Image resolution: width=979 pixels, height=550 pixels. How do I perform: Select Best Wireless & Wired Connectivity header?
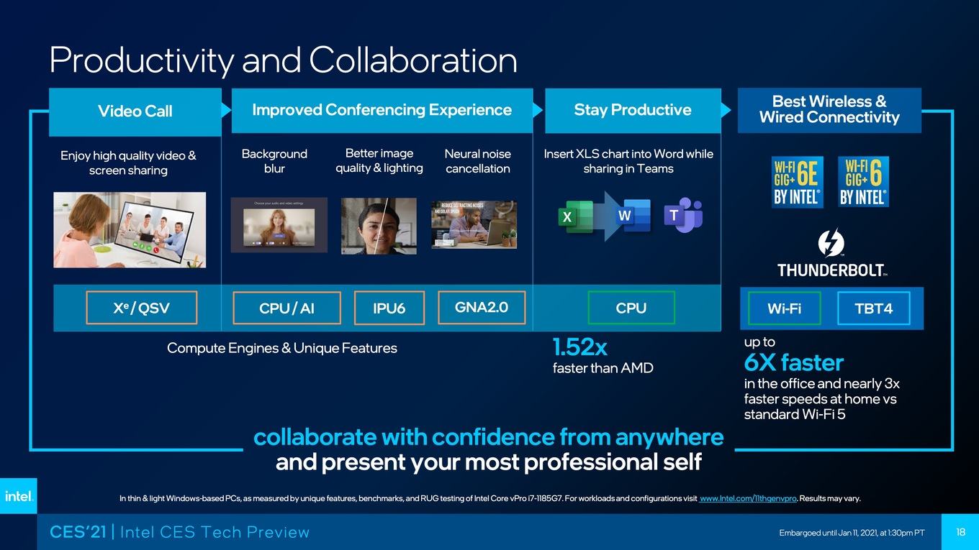tap(829, 110)
